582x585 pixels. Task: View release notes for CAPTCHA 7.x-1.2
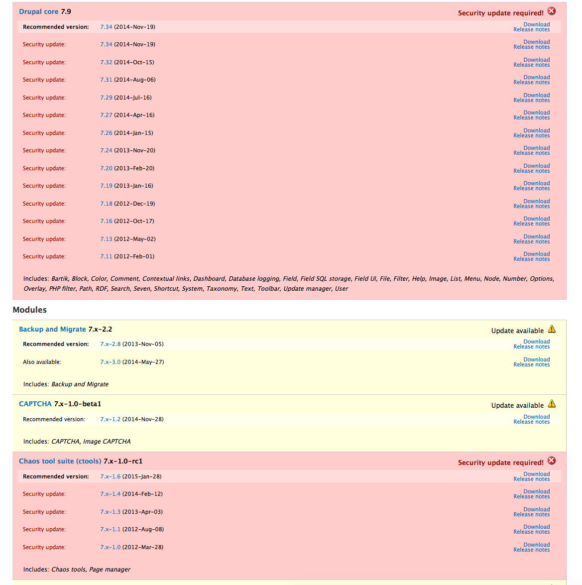tap(532, 422)
